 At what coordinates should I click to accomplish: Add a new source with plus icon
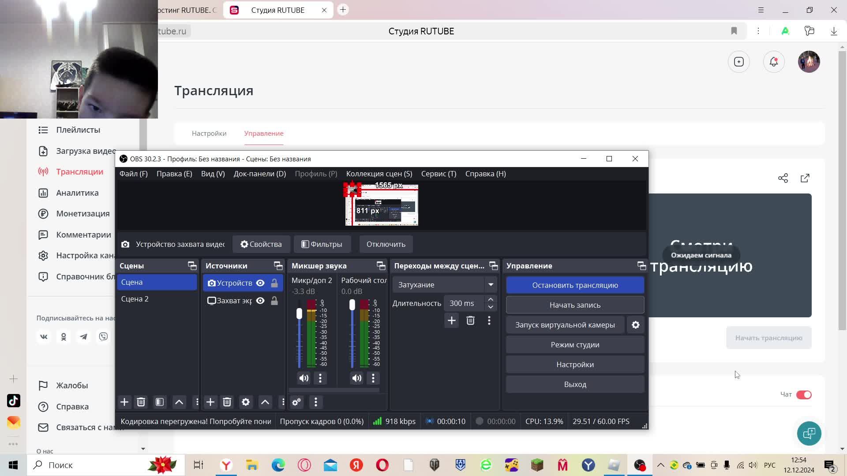click(210, 402)
